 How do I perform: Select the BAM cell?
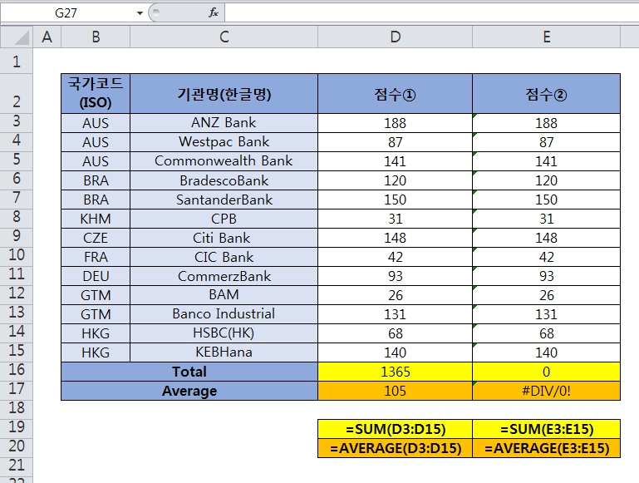(224, 295)
